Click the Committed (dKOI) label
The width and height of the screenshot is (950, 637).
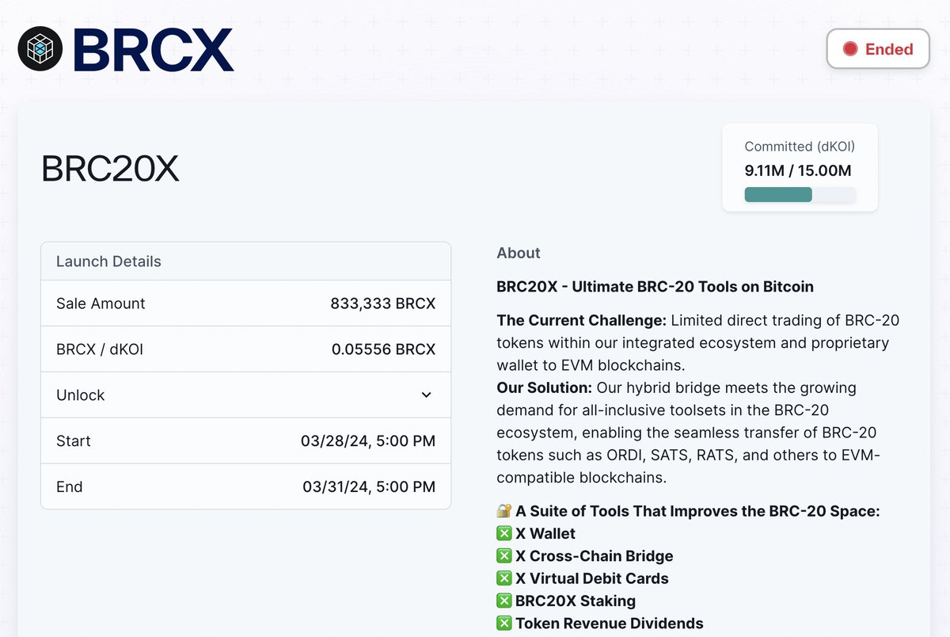[800, 147]
